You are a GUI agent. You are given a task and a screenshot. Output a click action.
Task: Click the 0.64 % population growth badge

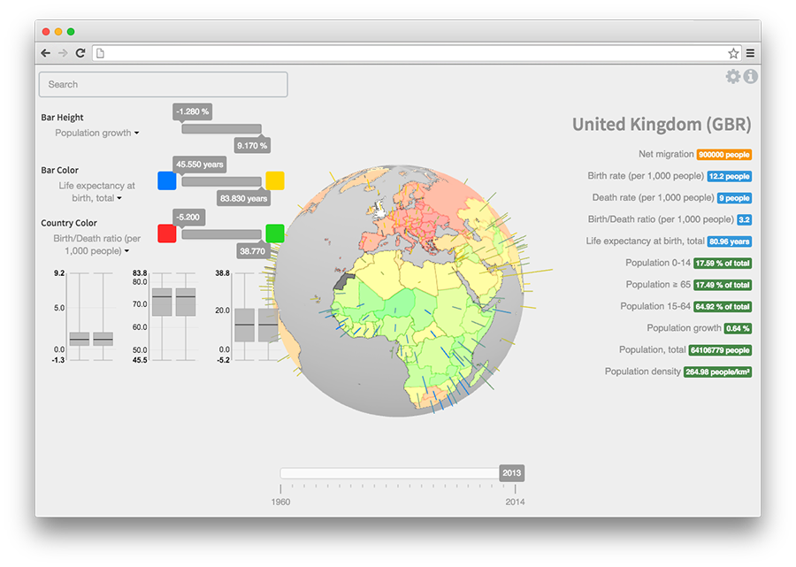tap(738, 329)
